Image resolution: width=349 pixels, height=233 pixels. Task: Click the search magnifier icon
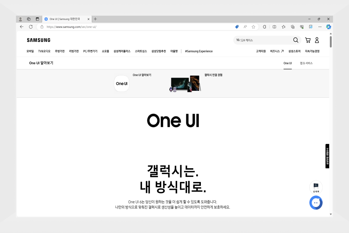(x=296, y=40)
